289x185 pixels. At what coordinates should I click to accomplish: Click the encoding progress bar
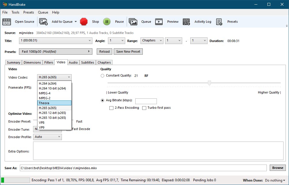16,180
